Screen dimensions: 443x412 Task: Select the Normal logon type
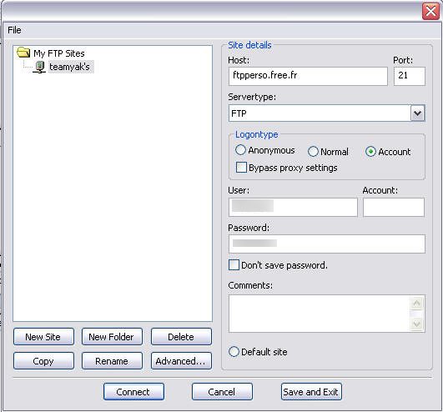tap(313, 151)
